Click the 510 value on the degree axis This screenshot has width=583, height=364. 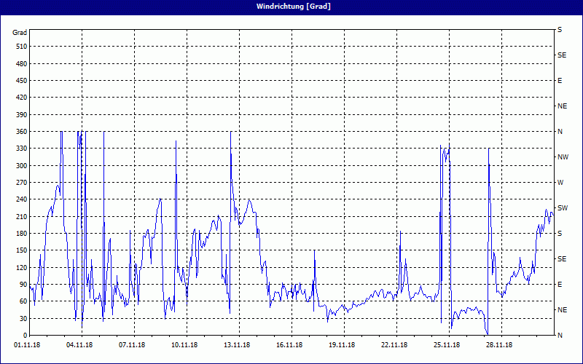(23, 47)
